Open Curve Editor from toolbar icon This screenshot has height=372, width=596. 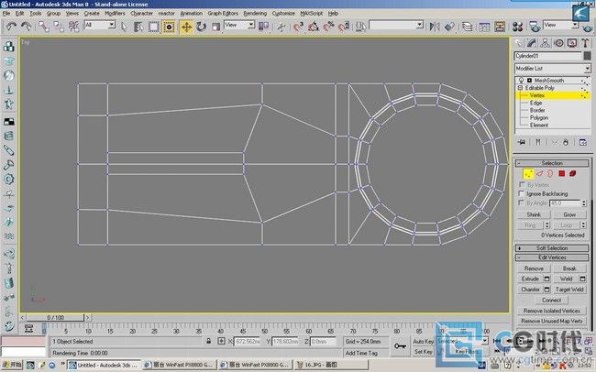(x=484, y=27)
